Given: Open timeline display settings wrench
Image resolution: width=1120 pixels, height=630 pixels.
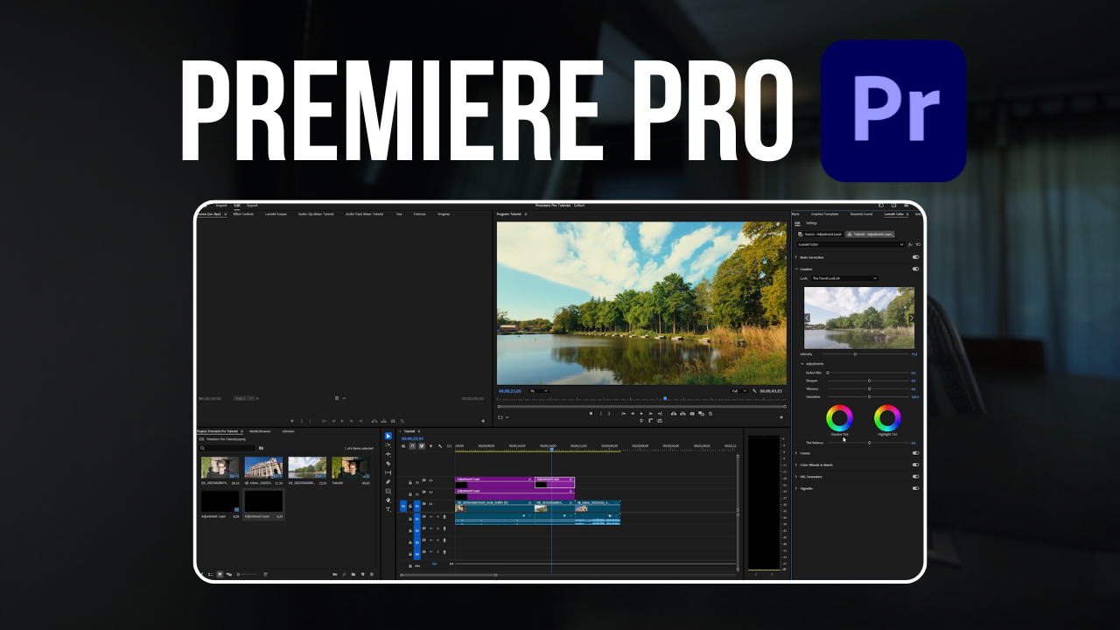Looking at the screenshot, I should click(x=440, y=445).
